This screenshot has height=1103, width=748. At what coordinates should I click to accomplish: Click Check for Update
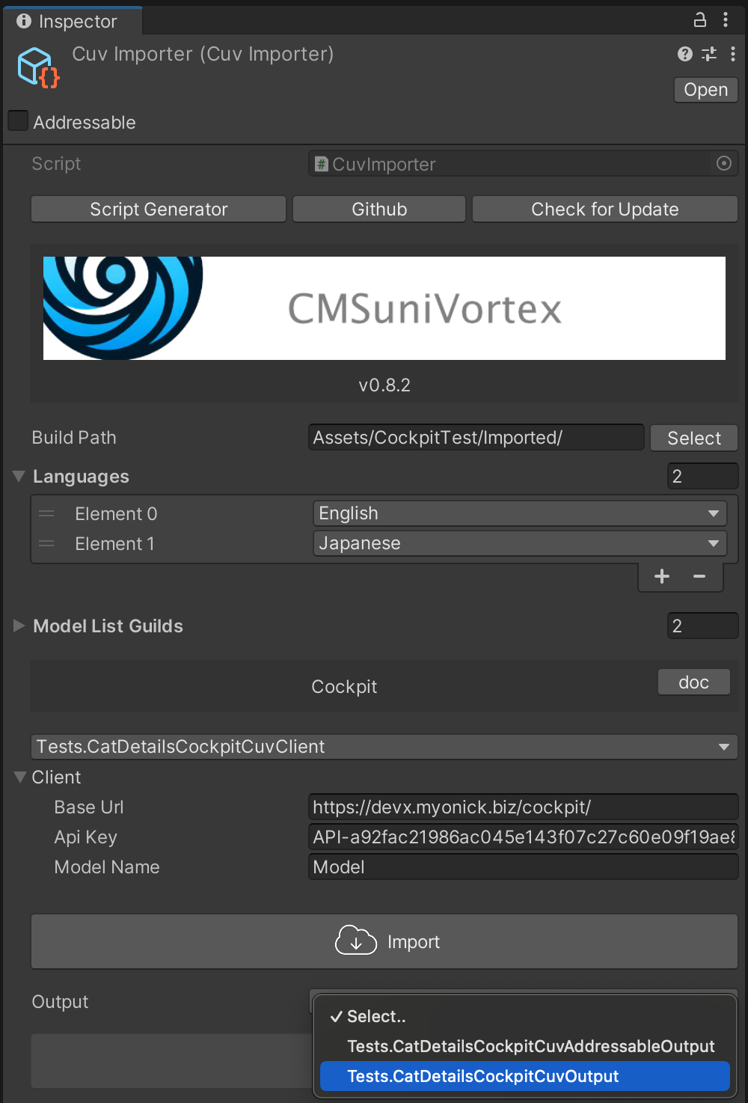click(605, 210)
